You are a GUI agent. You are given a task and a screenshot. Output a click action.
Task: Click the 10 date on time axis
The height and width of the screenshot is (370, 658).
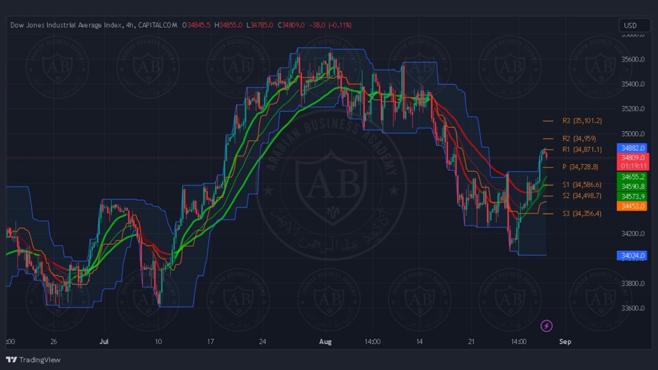158,342
